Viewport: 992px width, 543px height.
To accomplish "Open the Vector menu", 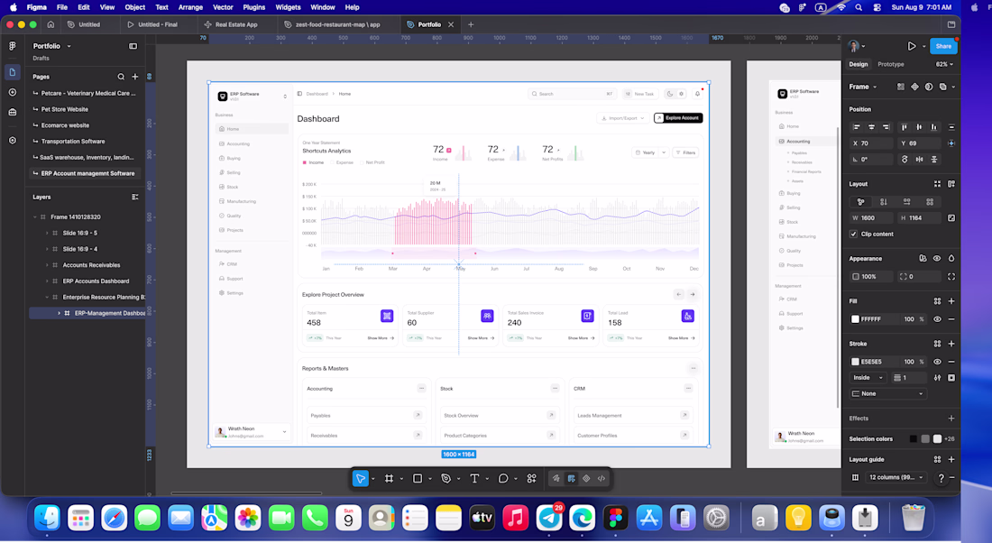I will tap(223, 7).
